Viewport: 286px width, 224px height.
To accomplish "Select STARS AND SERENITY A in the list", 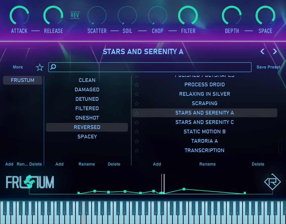I will [x=205, y=113].
